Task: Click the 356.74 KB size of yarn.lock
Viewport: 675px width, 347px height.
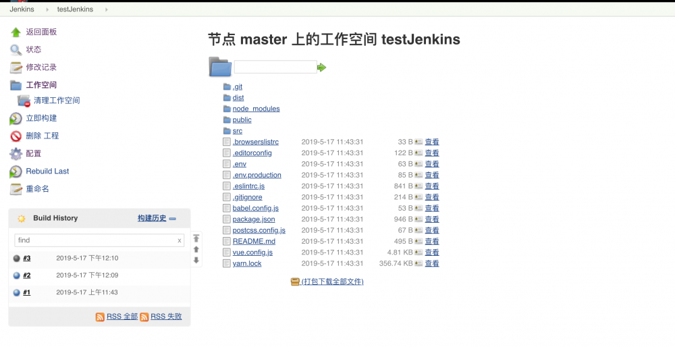Action: click(396, 263)
